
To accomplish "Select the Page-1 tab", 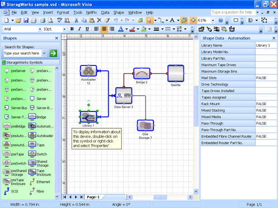I will pos(93,197).
